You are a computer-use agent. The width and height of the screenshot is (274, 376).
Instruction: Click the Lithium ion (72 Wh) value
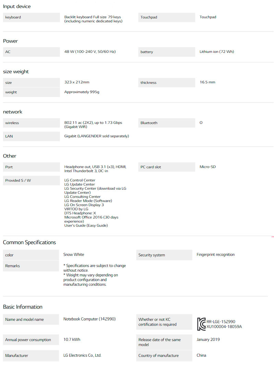click(217, 52)
